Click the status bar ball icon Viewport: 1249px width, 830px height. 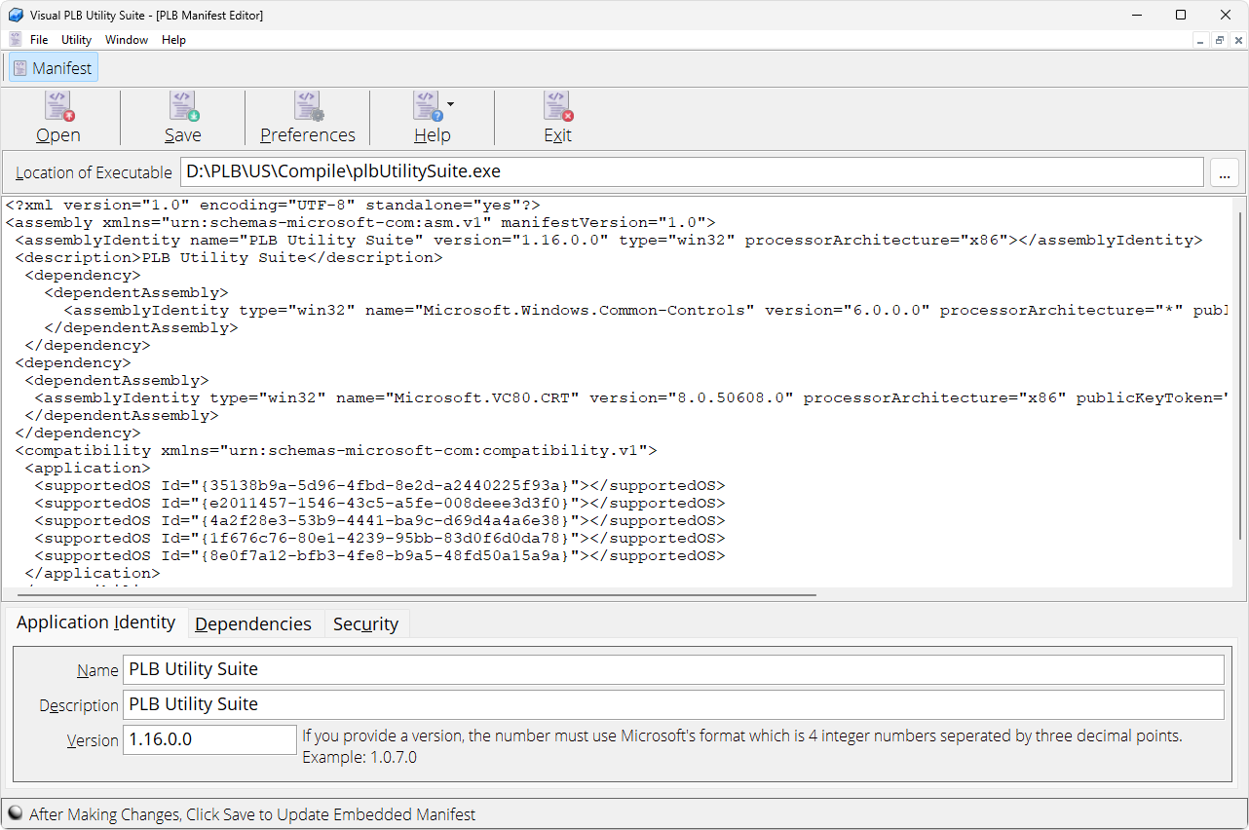[15, 812]
